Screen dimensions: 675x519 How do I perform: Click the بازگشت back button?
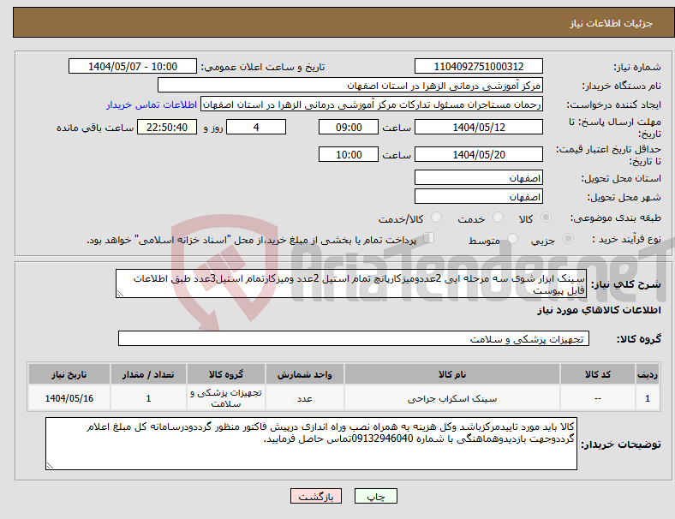[x=316, y=496]
